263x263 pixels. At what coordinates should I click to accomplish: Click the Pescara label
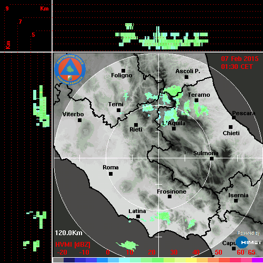(244, 113)
